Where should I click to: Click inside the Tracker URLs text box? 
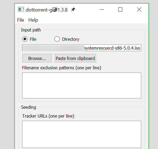82,134
